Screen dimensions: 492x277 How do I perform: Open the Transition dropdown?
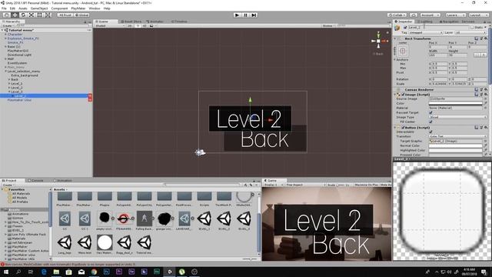(458, 136)
